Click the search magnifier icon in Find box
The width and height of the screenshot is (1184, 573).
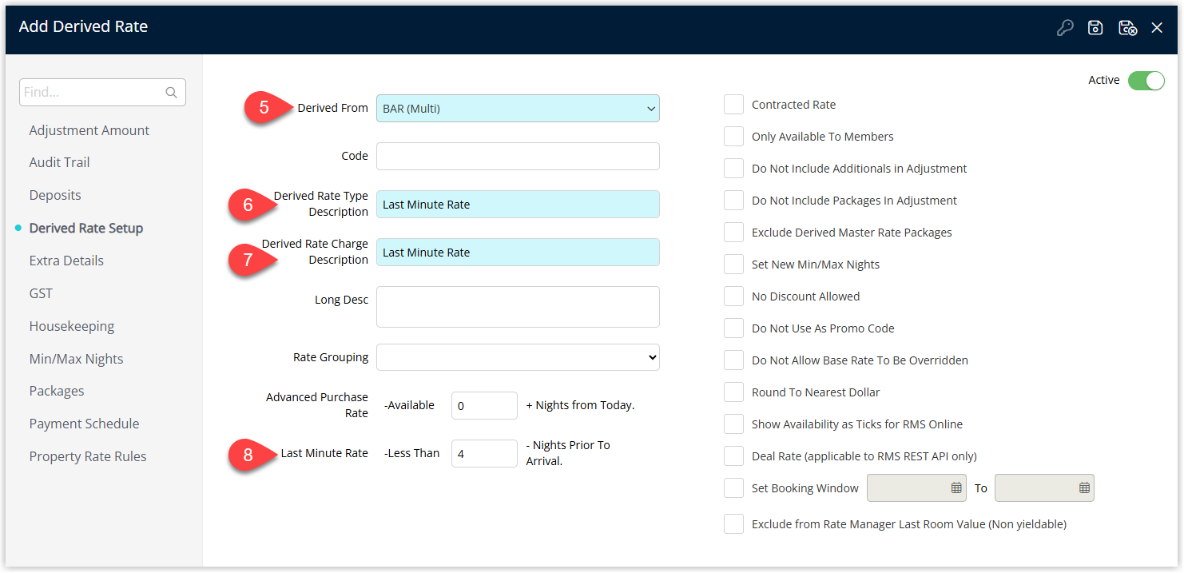point(171,93)
